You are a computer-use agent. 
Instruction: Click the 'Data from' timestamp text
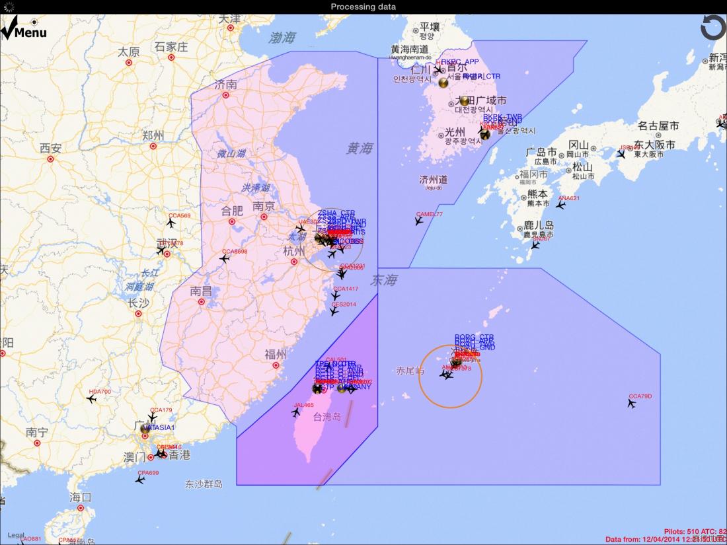(x=666, y=539)
